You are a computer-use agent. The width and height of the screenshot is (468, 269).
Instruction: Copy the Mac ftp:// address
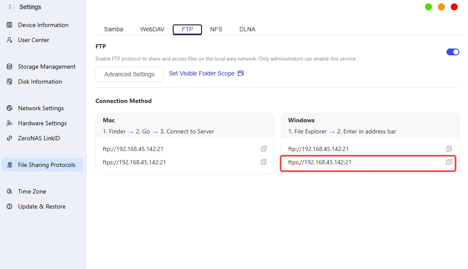pyautogui.click(x=263, y=148)
